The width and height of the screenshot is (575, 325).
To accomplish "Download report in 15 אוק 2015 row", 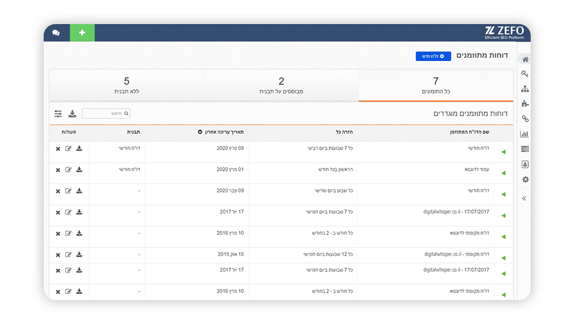I will [x=79, y=255].
